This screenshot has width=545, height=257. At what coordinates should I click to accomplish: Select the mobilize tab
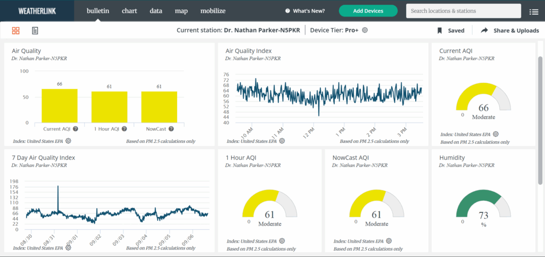tap(213, 11)
